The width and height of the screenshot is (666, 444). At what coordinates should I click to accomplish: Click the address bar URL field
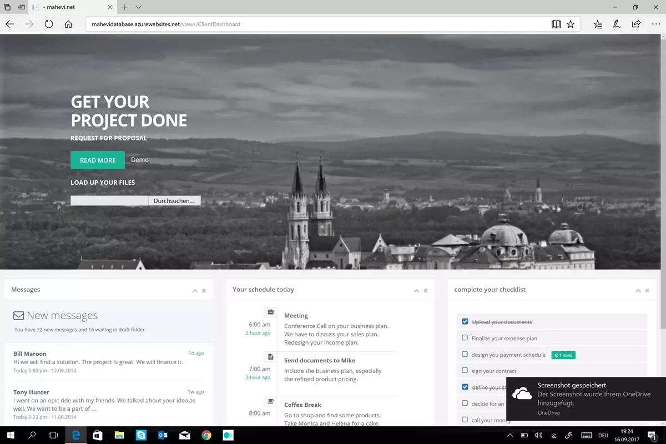click(316, 24)
